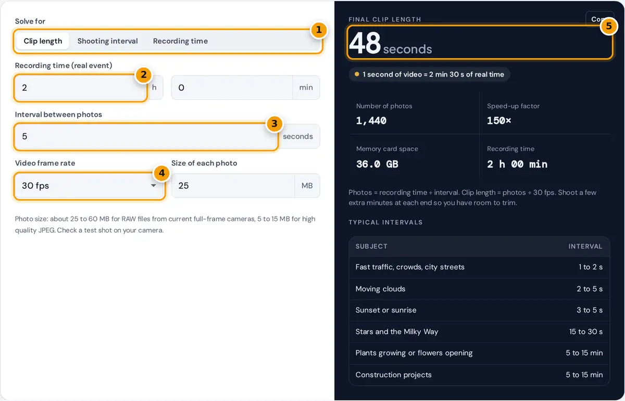Viewport: 625px width, 401px height.
Task: Click the Photos = recording time ÷ interval explanation
Action: pos(472,197)
